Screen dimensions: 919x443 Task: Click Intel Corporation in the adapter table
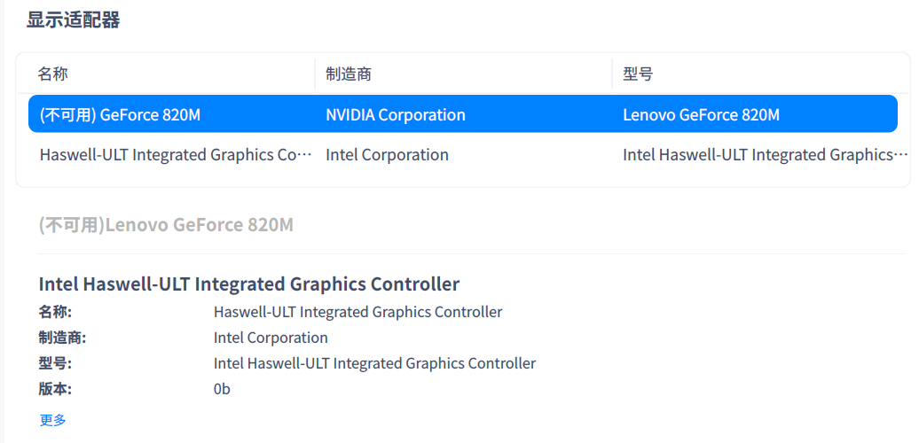387,155
